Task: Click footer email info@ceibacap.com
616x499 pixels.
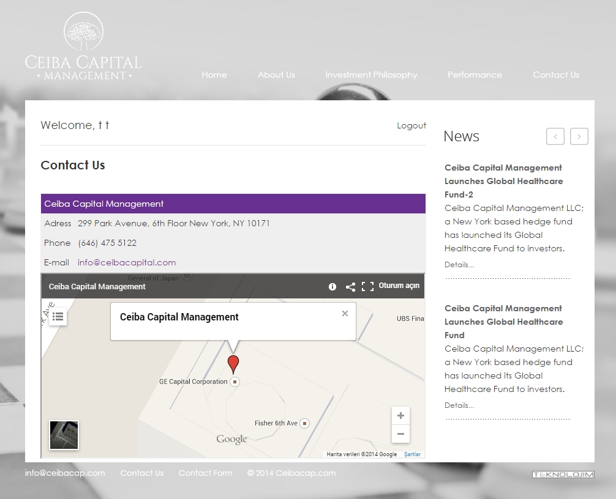Action: point(65,473)
